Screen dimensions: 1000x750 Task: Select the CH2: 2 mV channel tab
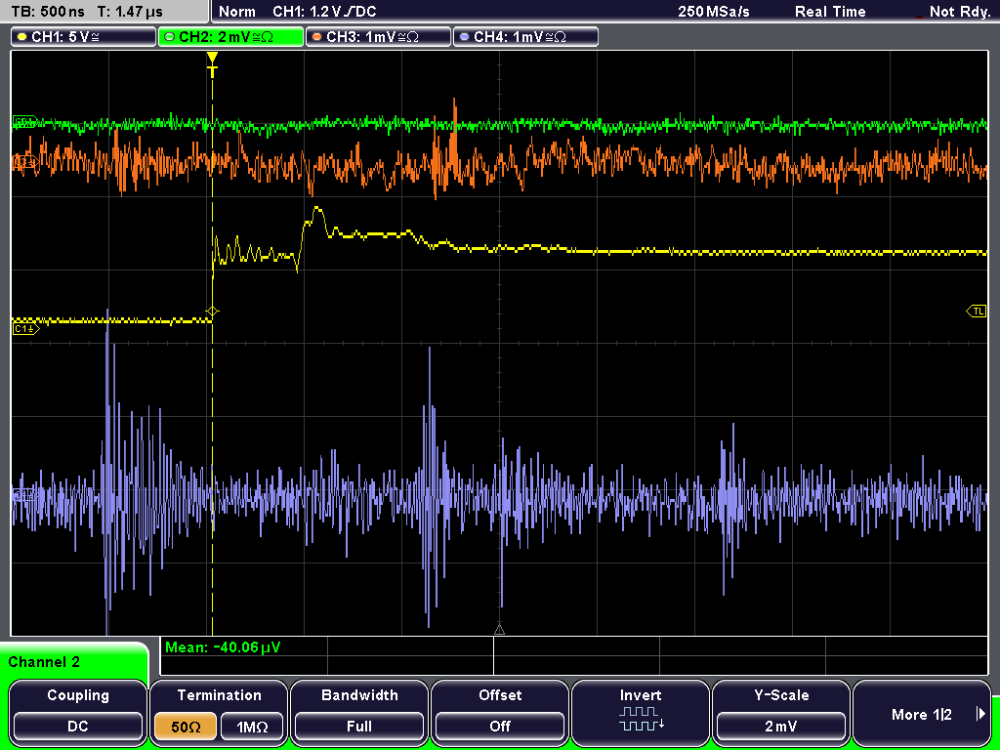(x=230, y=37)
